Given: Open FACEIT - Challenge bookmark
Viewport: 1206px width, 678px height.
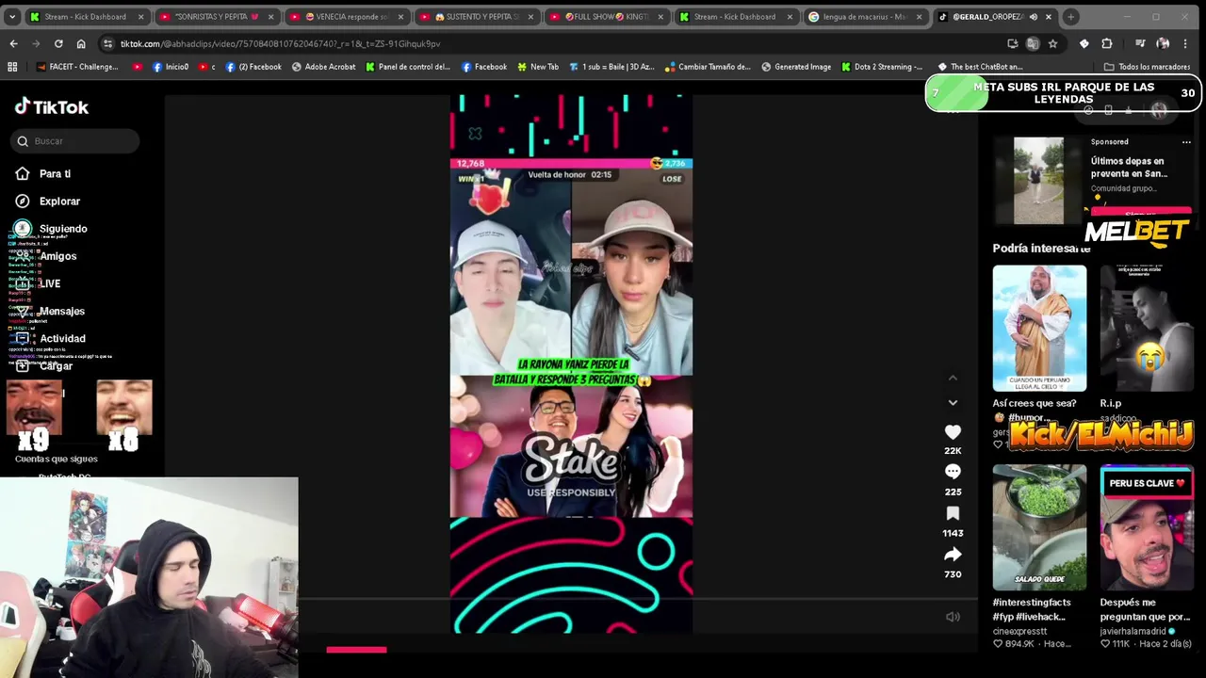Looking at the screenshot, I should tap(77, 67).
